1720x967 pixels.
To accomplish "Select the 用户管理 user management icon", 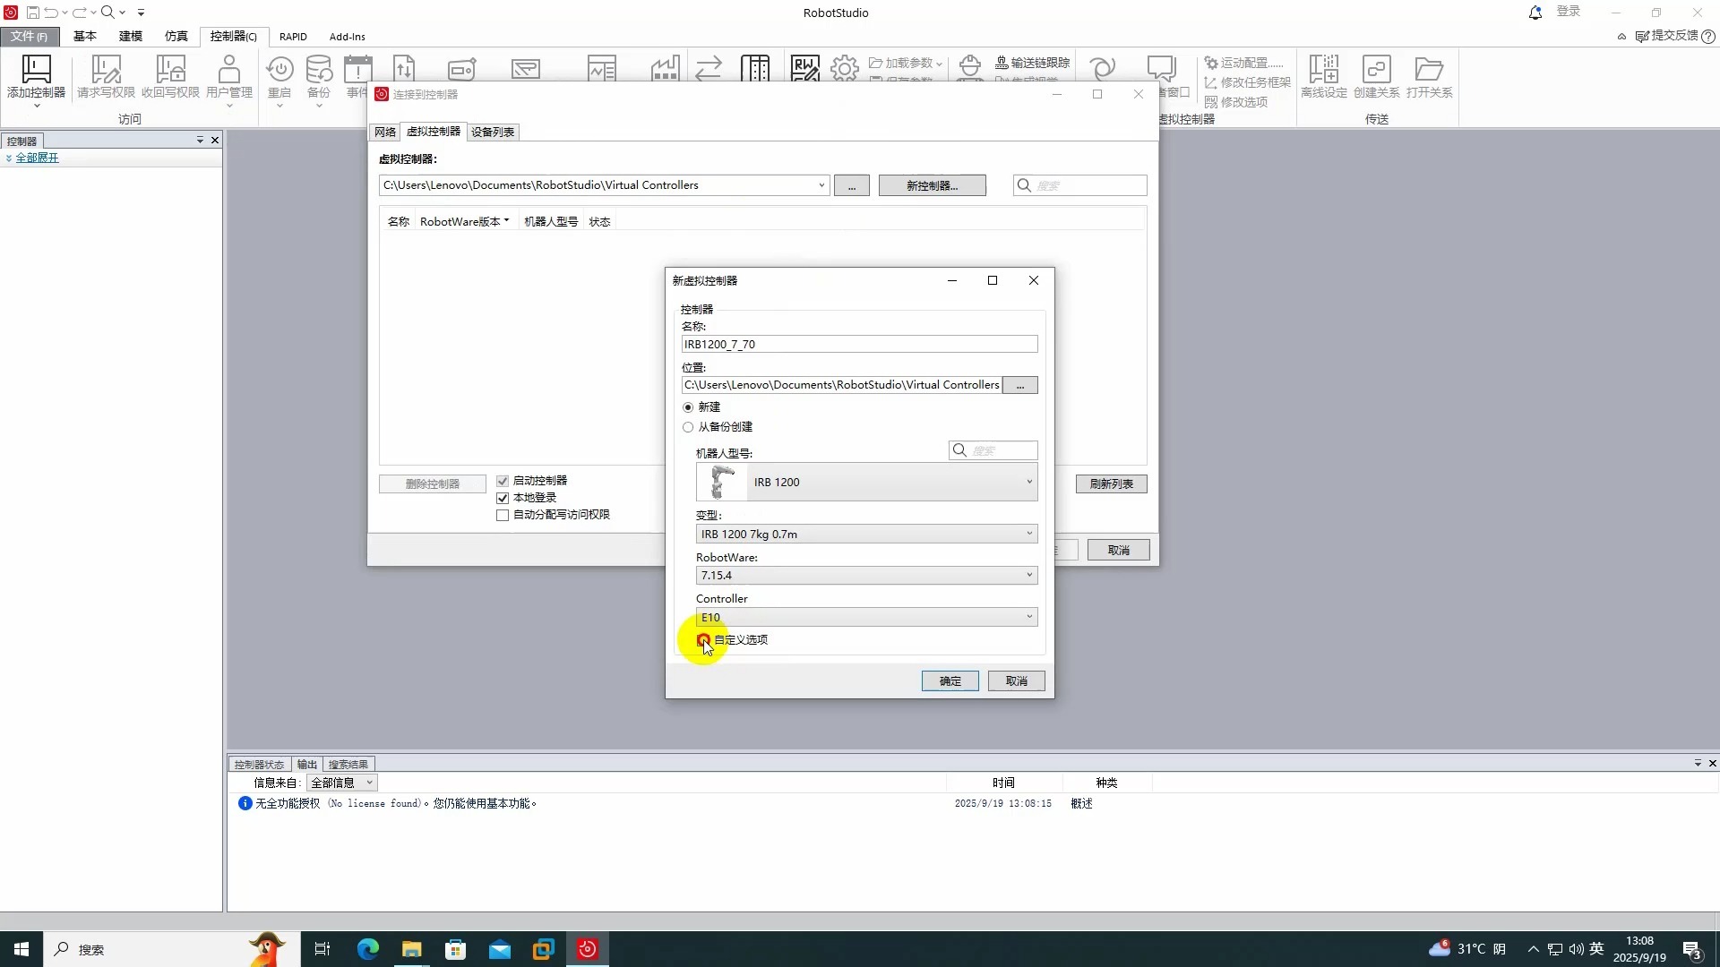I will click(x=228, y=81).
